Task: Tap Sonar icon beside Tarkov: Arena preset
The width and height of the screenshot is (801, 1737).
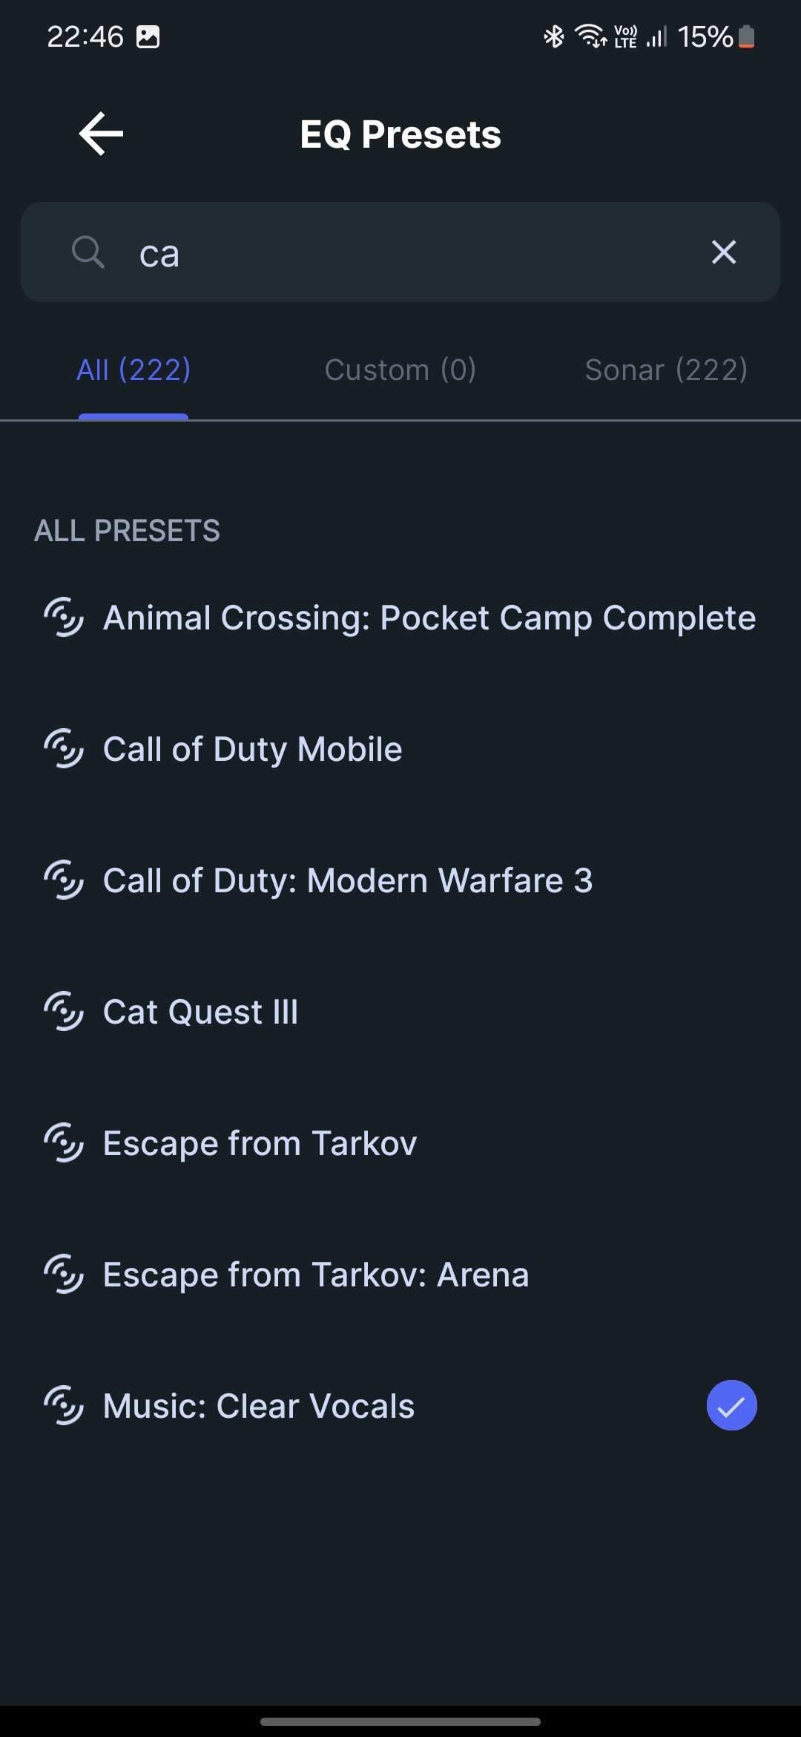Action: 64,1275
